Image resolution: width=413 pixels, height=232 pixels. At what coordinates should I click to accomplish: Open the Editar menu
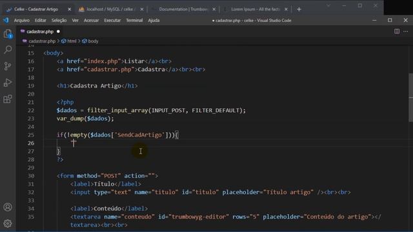[40, 20]
